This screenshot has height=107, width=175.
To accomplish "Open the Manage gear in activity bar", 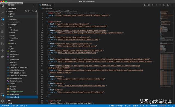I will click(x=2, y=101).
